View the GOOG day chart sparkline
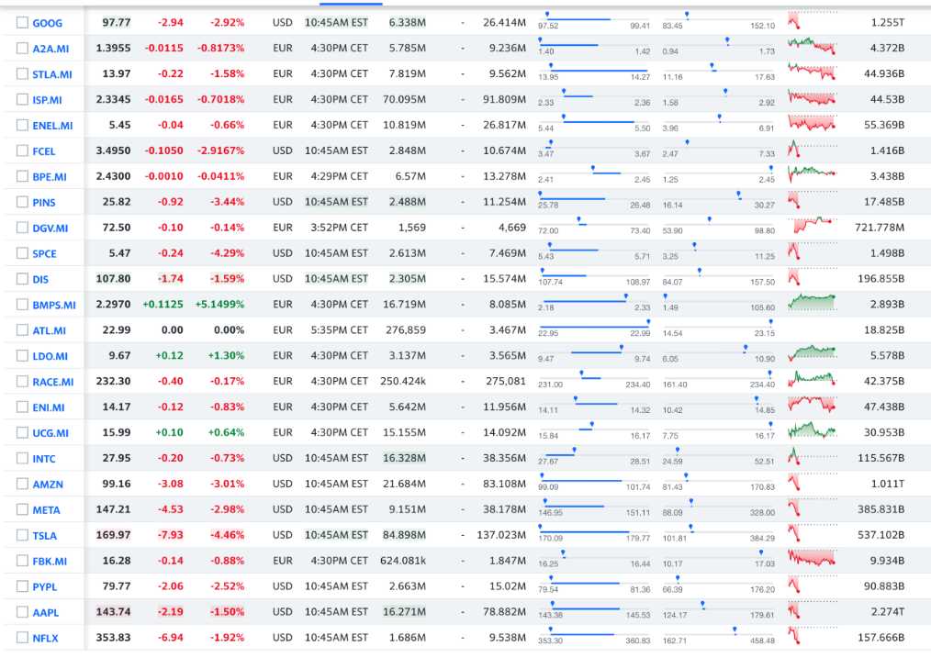The height and width of the screenshot is (669, 931). 811,21
